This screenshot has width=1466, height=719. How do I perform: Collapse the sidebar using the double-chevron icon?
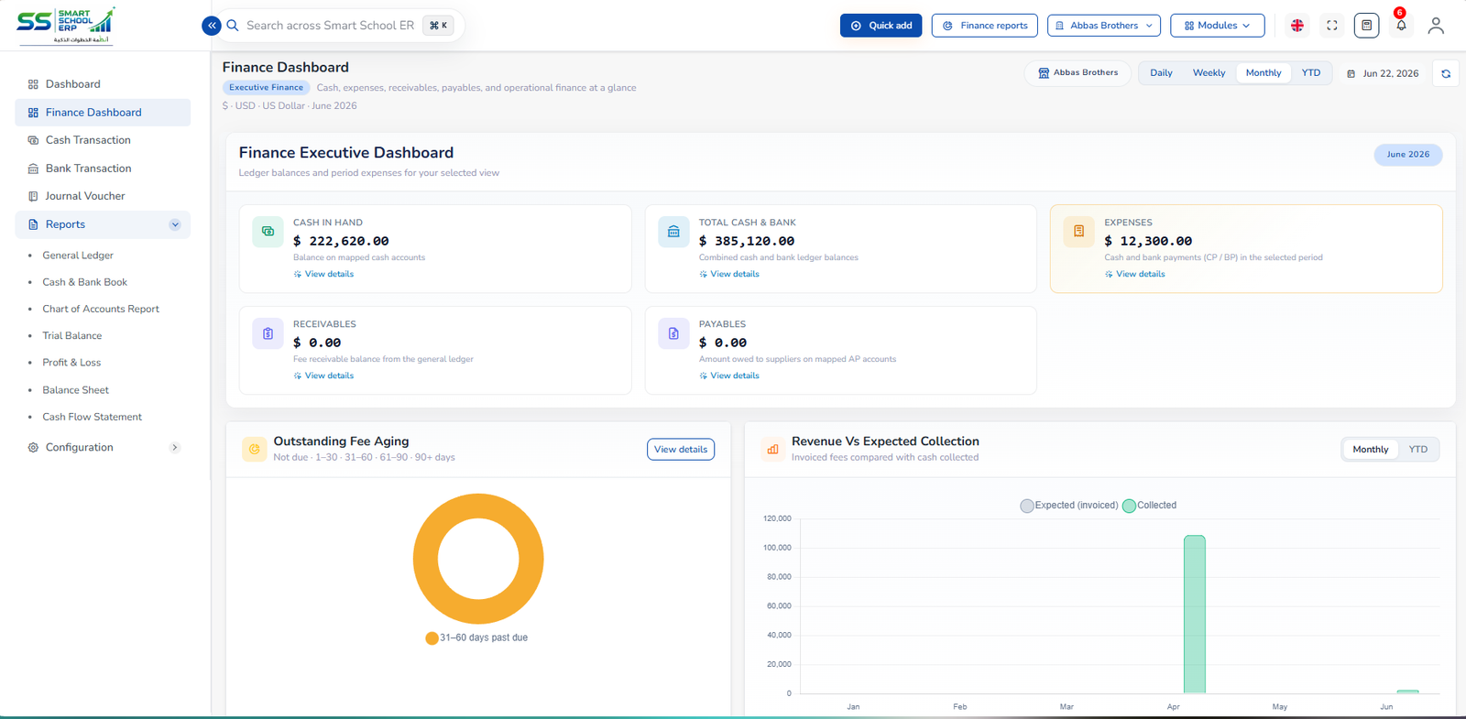pos(212,26)
